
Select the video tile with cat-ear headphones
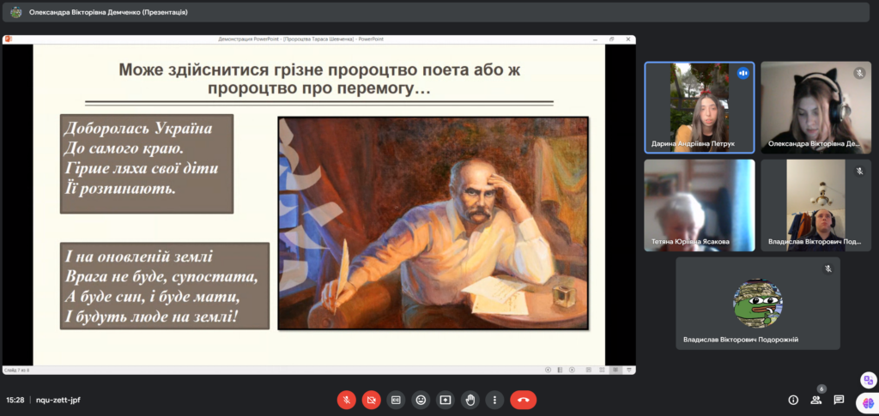pyautogui.click(x=815, y=107)
